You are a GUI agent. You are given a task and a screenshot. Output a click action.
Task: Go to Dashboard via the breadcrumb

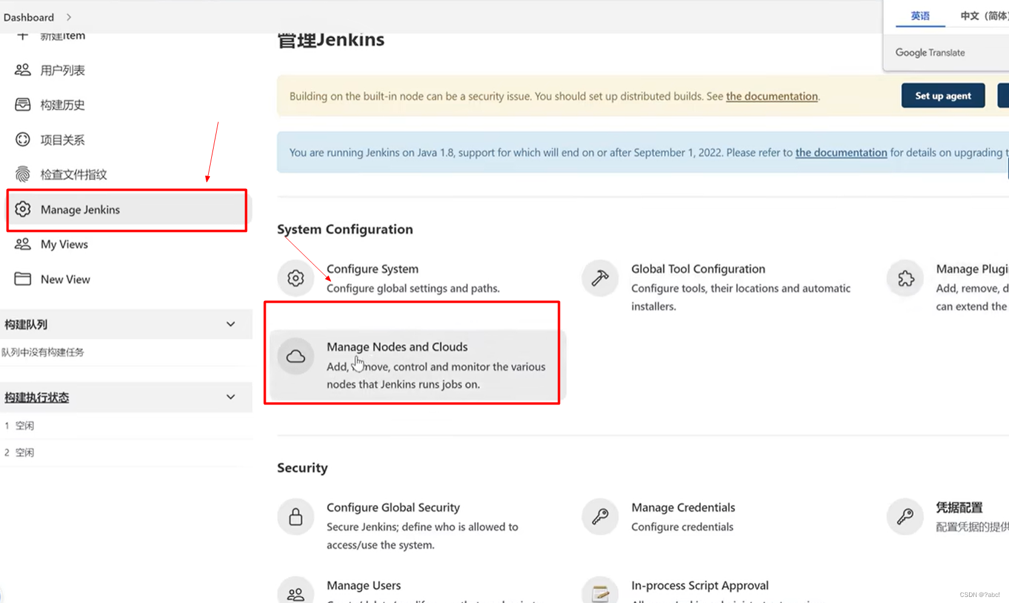tap(28, 17)
